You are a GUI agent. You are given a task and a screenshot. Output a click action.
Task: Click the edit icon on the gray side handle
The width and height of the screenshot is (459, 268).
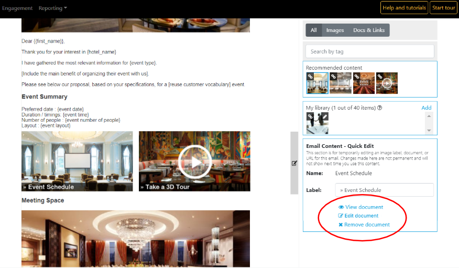(x=294, y=163)
